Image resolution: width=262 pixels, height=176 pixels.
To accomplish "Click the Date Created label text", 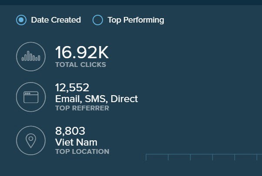I will click(56, 20).
